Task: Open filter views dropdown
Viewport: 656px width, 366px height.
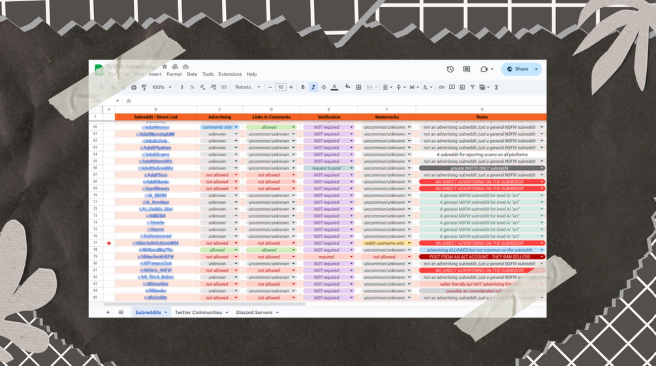Action: [x=484, y=87]
